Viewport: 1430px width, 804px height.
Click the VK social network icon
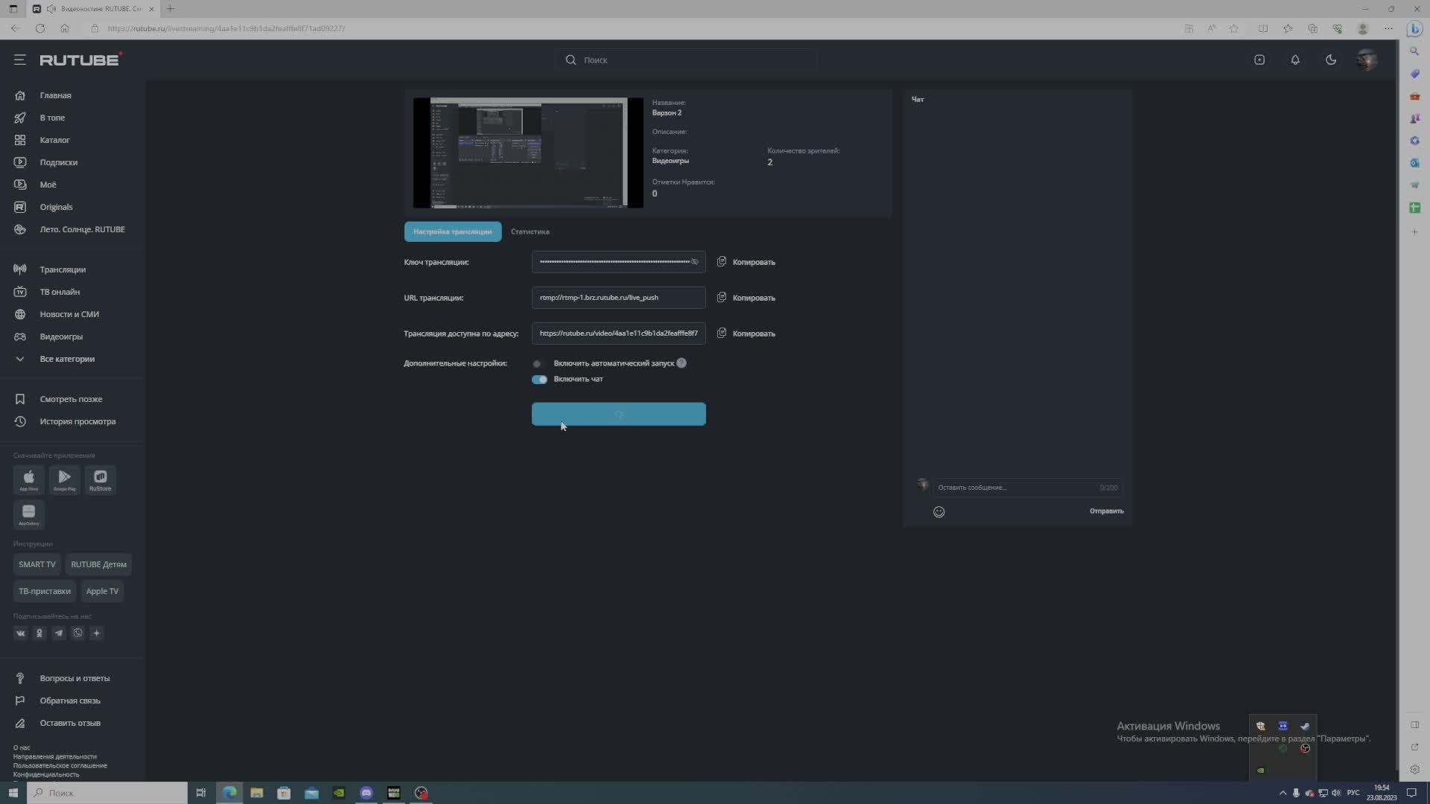click(20, 634)
